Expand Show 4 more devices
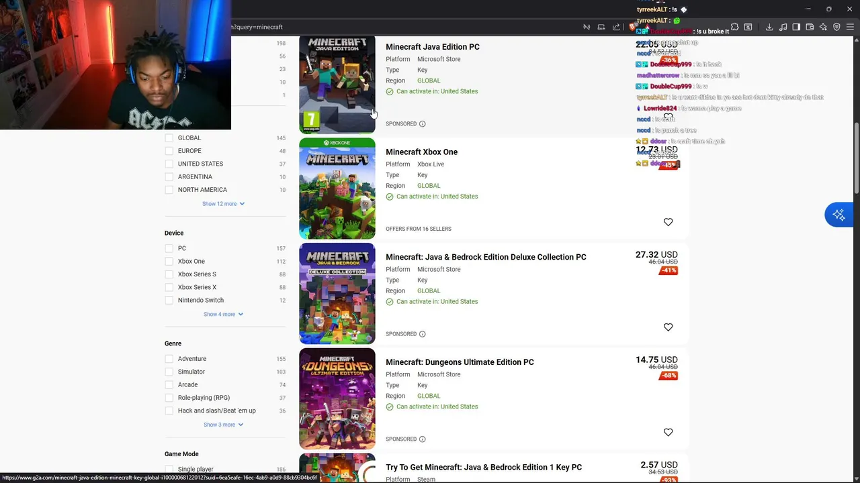This screenshot has width=860, height=483. [223, 314]
